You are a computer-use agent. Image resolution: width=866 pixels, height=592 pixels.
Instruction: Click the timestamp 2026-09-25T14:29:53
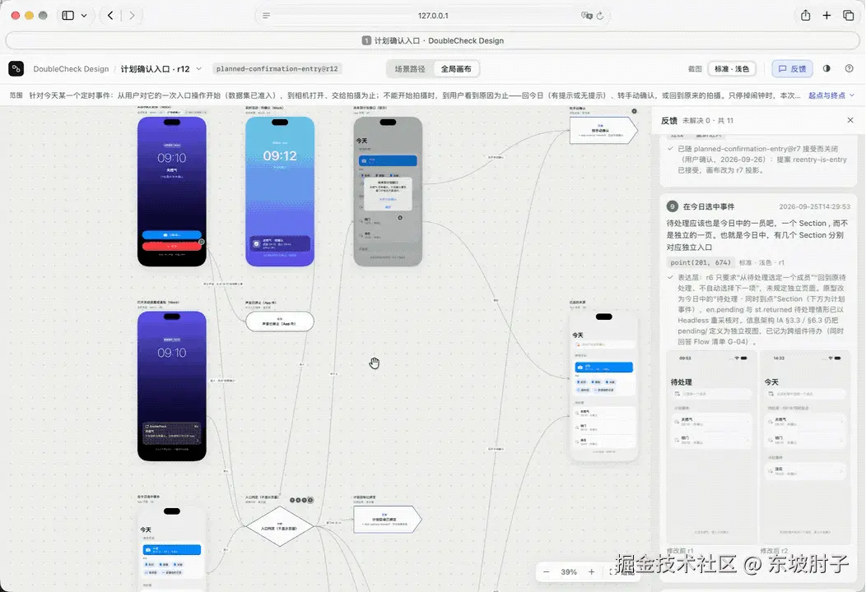814,206
